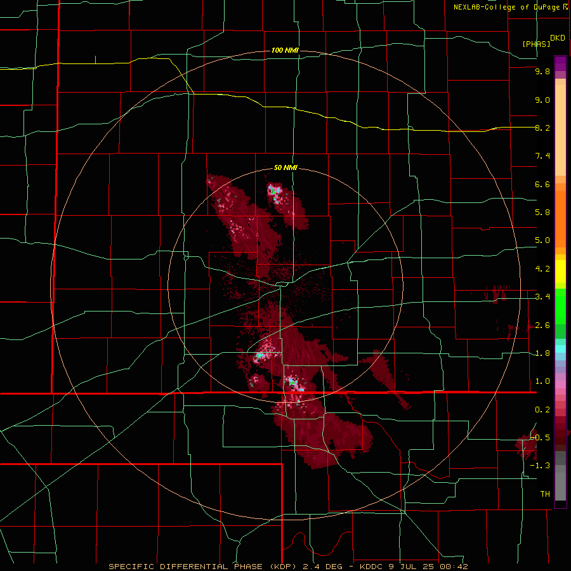Click the 2.6 scale value

542,325
